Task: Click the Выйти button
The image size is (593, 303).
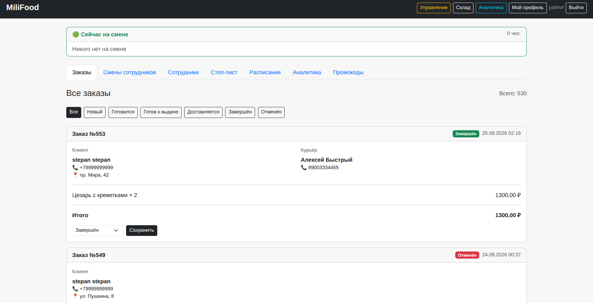Action: pyautogui.click(x=576, y=8)
